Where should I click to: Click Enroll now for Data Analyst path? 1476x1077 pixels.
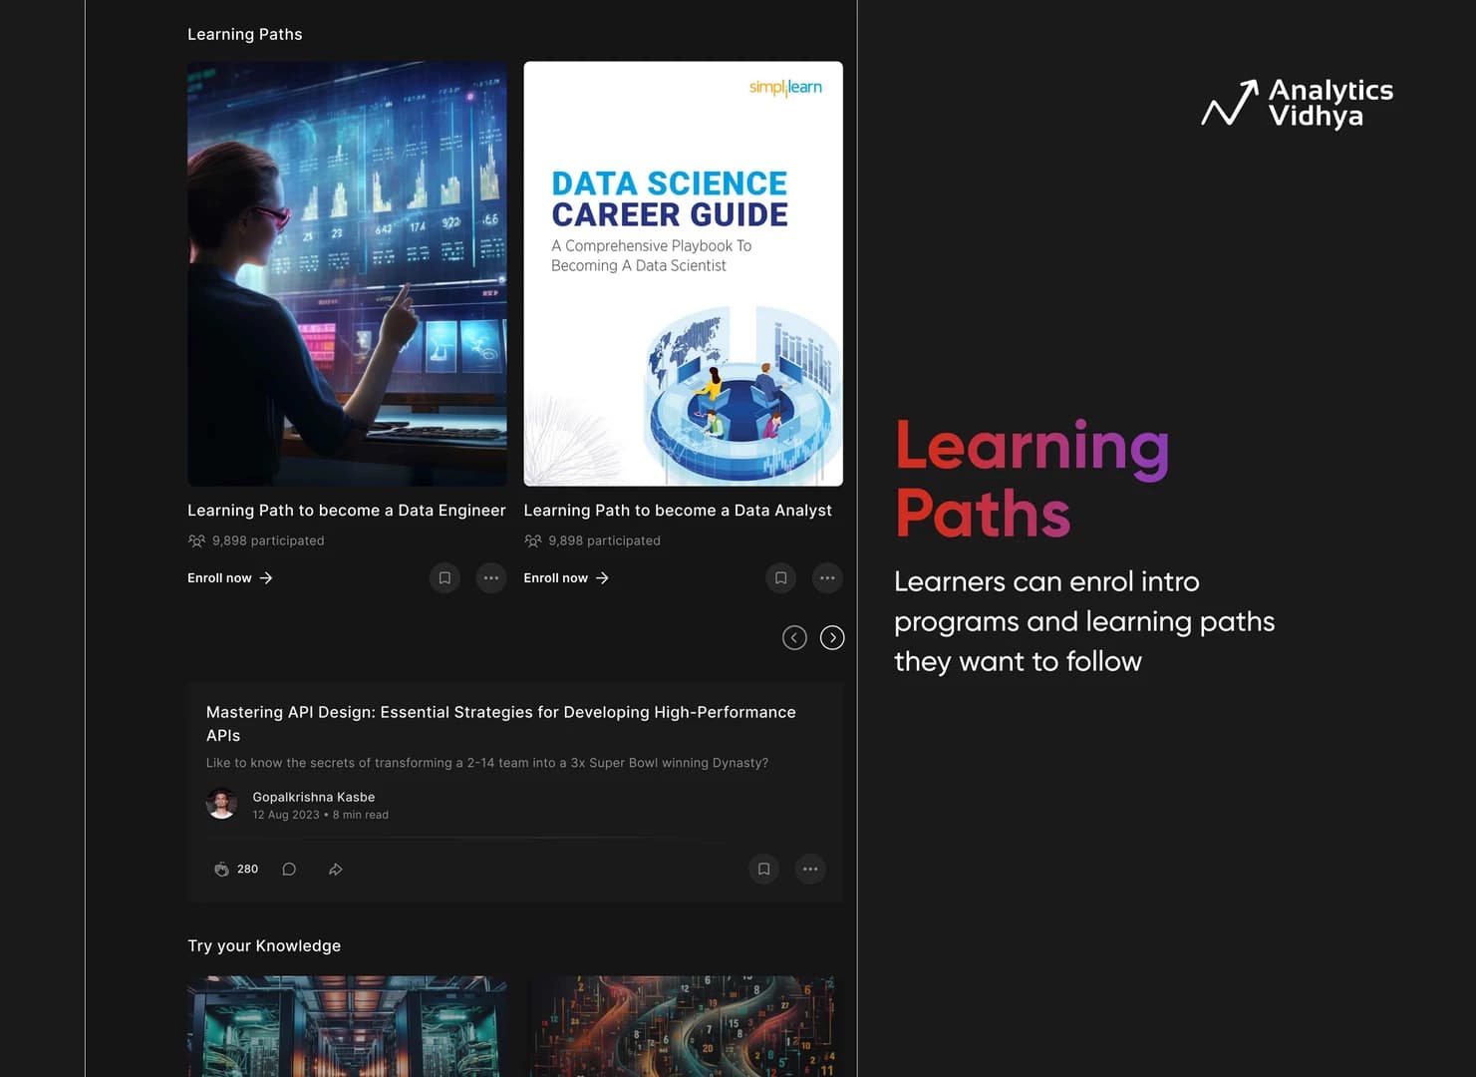[x=566, y=578]
